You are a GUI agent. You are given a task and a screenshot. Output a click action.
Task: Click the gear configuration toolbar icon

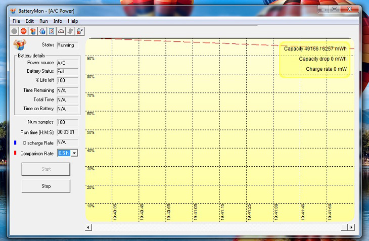point(42,31)
